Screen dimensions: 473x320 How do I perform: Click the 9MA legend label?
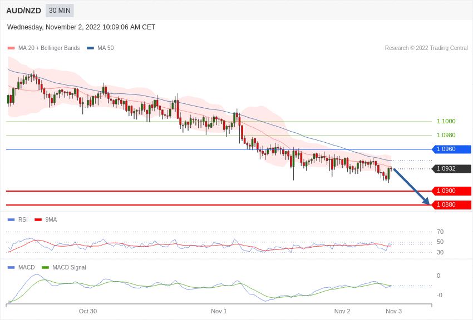pyautogui.click(x=51, y=220)
